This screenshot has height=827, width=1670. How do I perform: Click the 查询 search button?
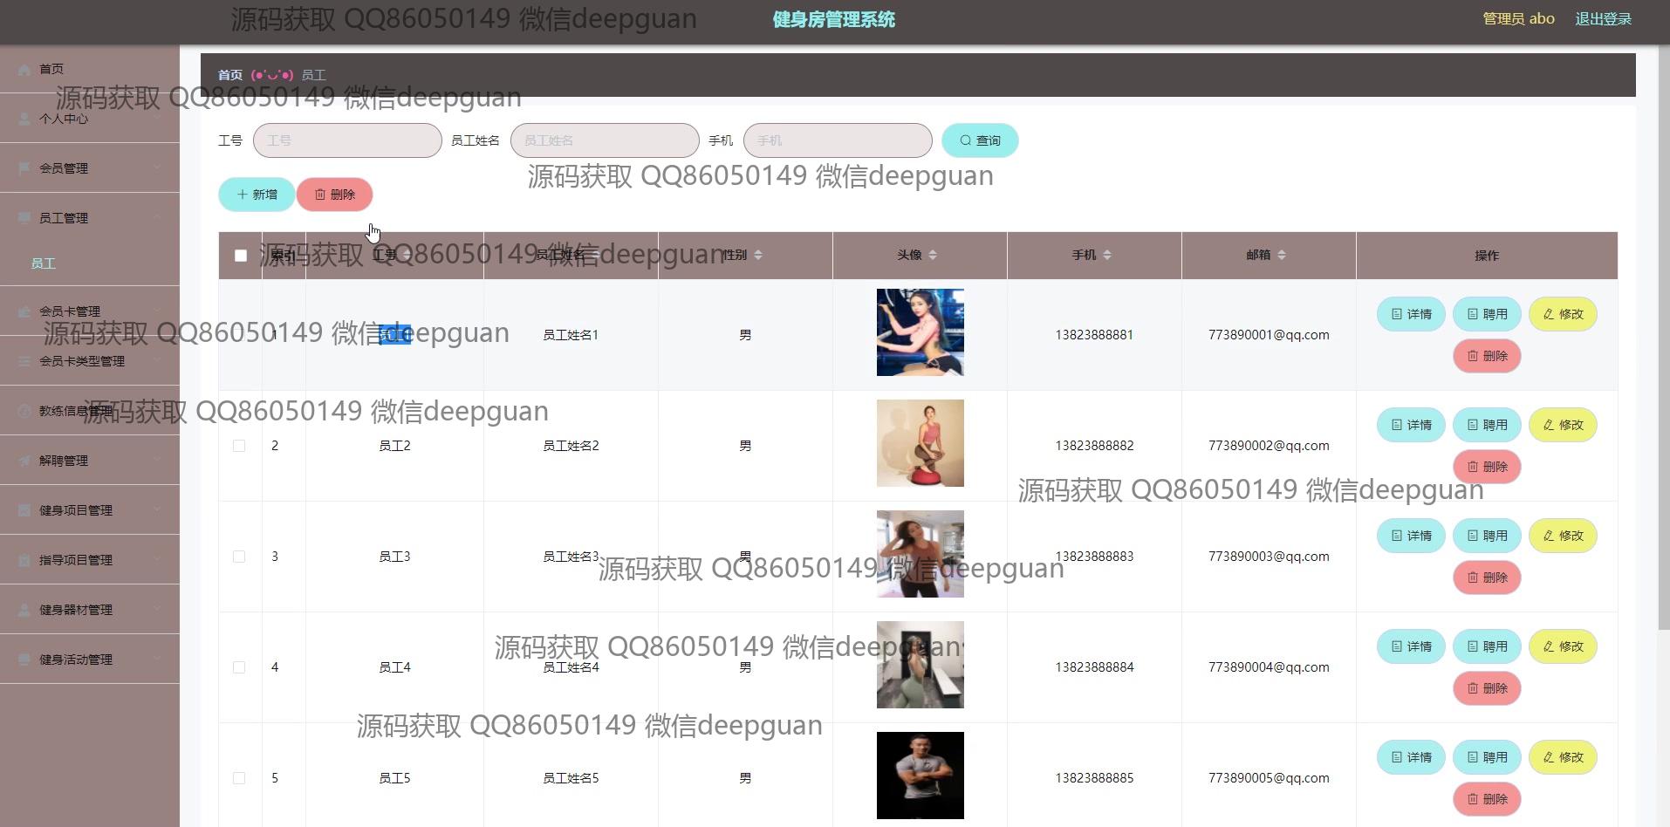coord(979,140)
